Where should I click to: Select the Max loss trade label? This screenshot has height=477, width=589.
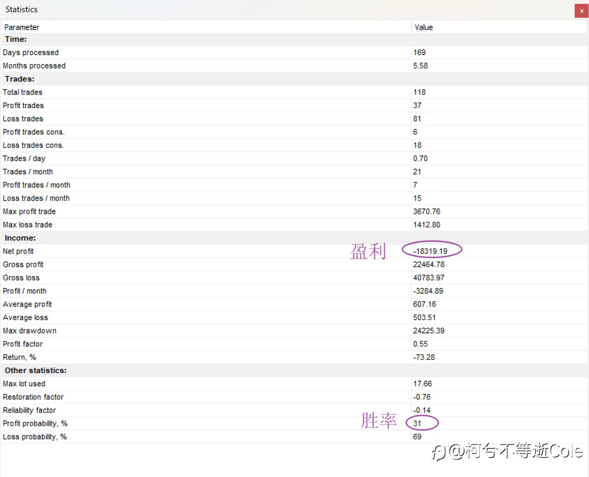27,225
